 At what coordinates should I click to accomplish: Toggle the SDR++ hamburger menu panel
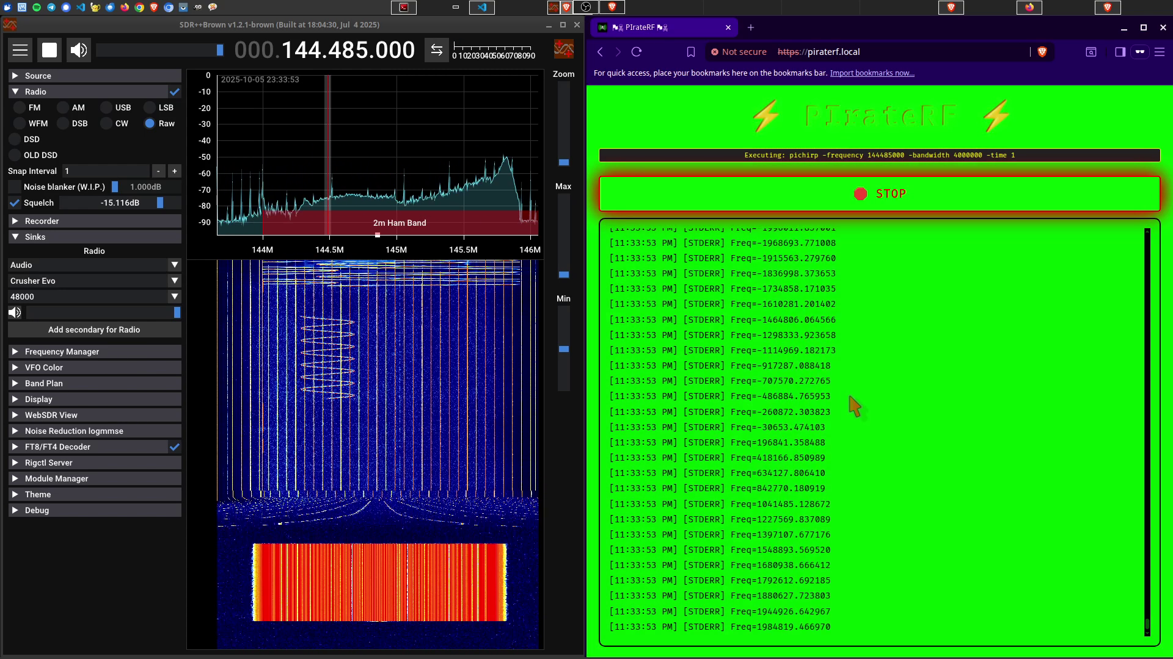click(x=20, y=50)
